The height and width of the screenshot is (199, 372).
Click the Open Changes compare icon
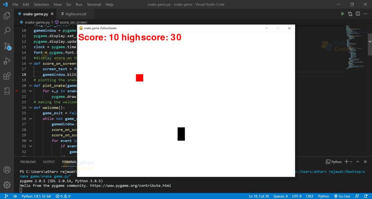350,14
